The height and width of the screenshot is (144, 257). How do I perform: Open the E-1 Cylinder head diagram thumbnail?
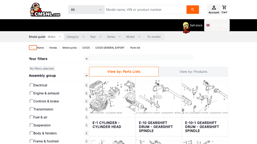tap(112, 97)
